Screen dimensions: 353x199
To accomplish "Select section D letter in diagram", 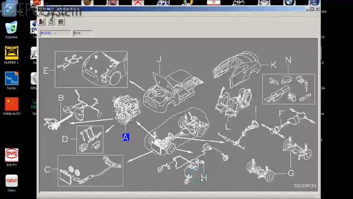I will [65, 139].
